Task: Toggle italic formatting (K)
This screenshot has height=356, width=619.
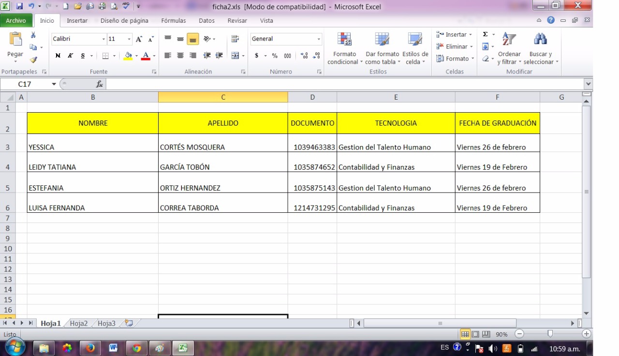Action: 70,56
